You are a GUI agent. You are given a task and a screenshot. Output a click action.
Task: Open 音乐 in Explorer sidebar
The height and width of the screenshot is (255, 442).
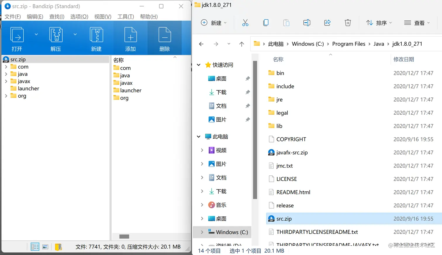pyautogui.click(x=217, y=205)
